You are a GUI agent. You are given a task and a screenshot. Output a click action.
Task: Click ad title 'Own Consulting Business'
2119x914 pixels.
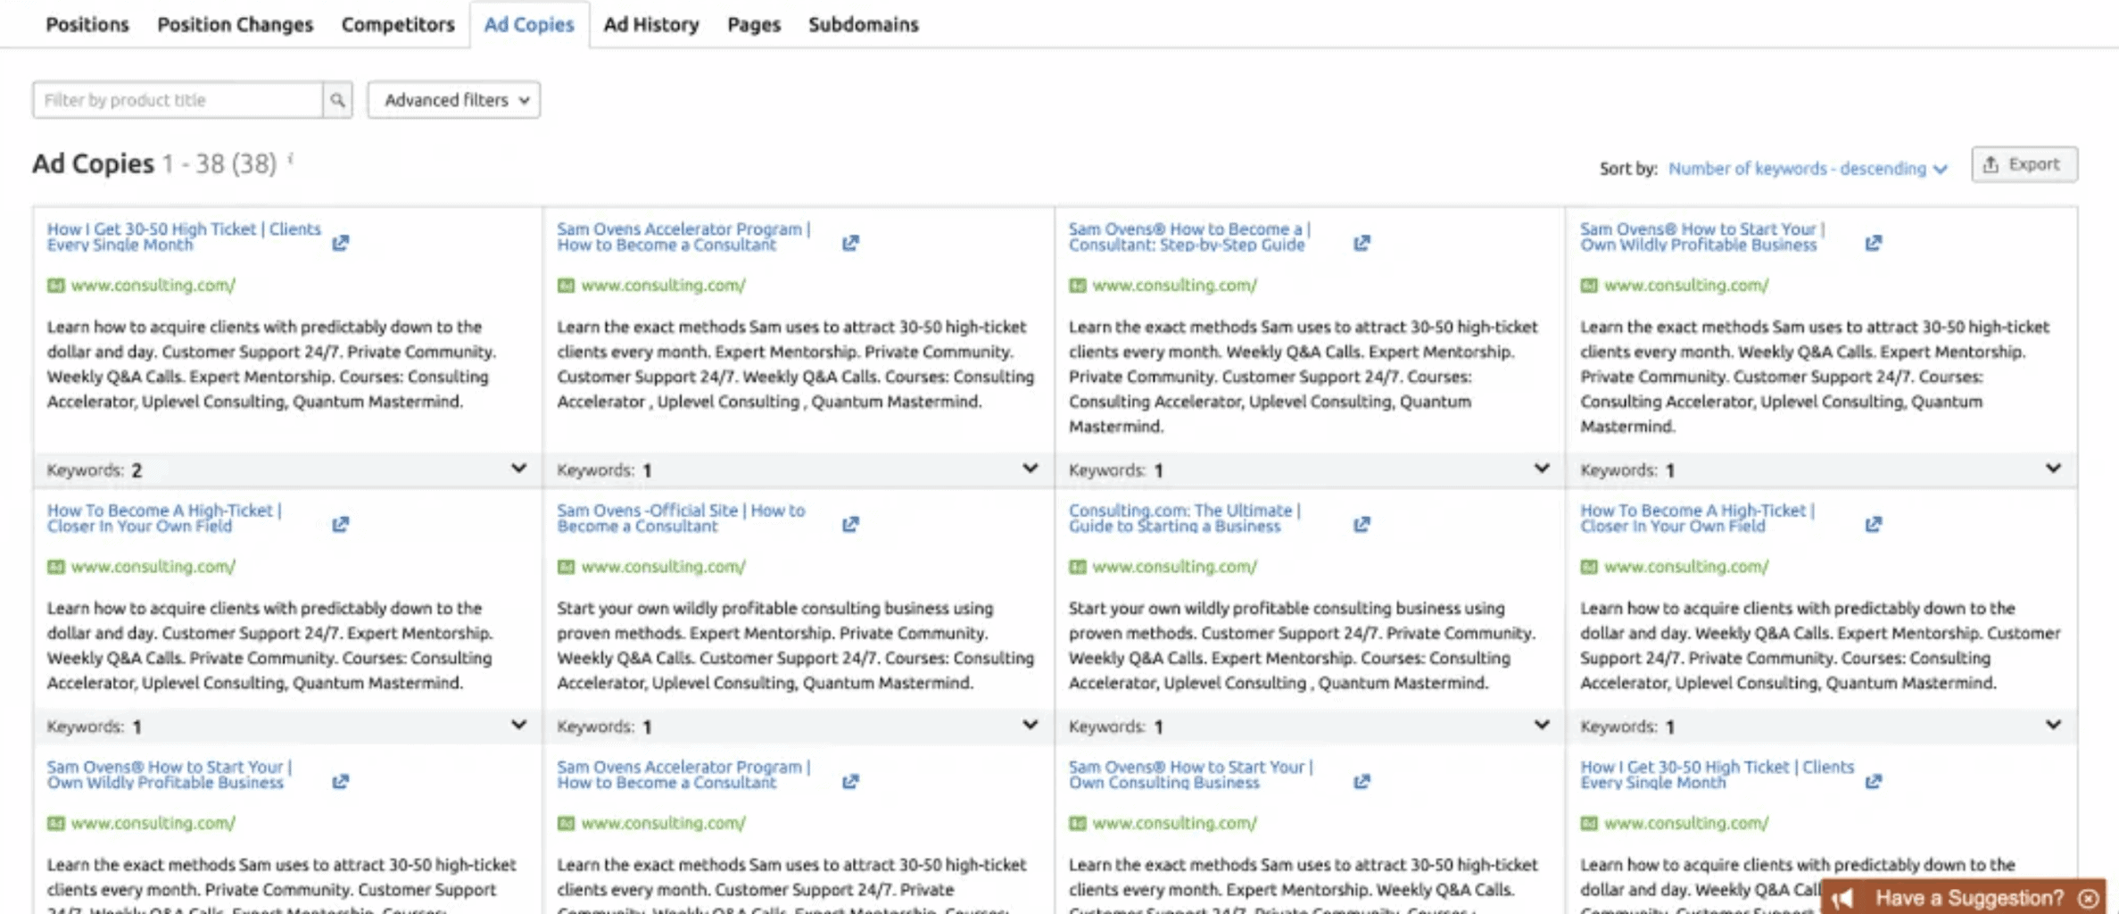(x=1190, y=775)
